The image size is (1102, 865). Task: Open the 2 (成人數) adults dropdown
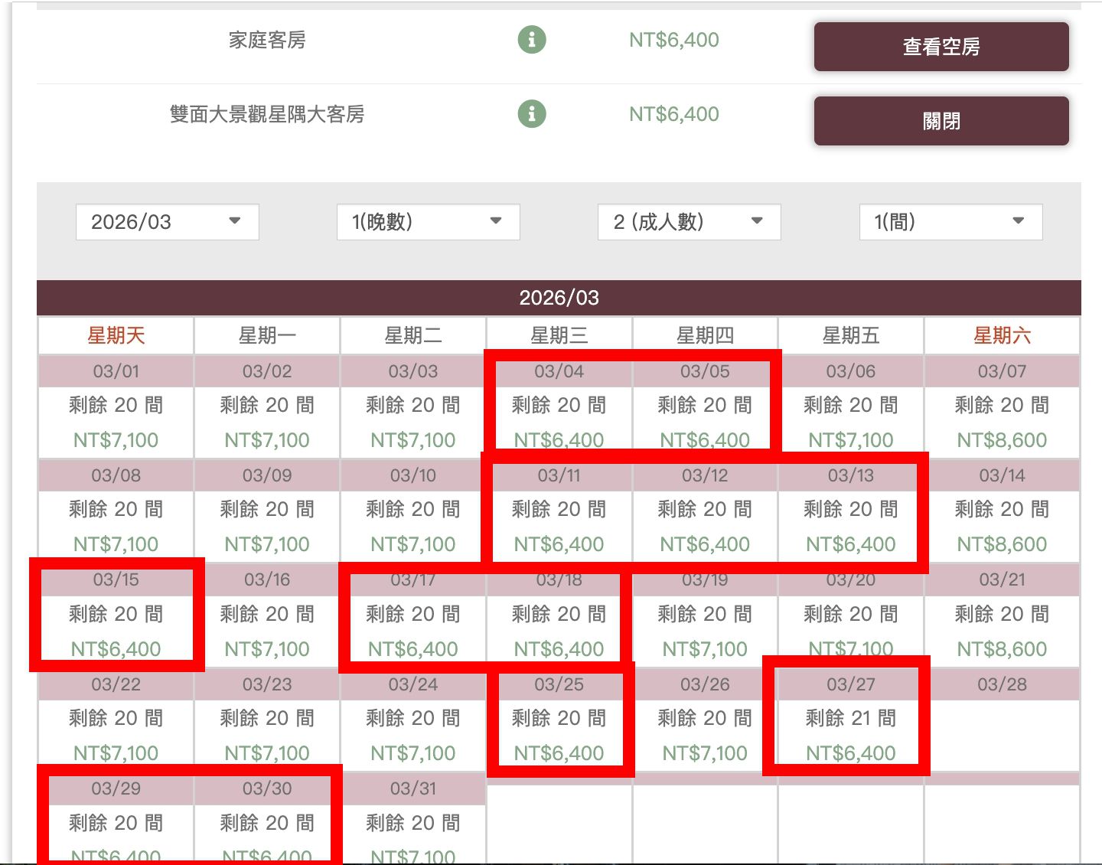(689, 222)
